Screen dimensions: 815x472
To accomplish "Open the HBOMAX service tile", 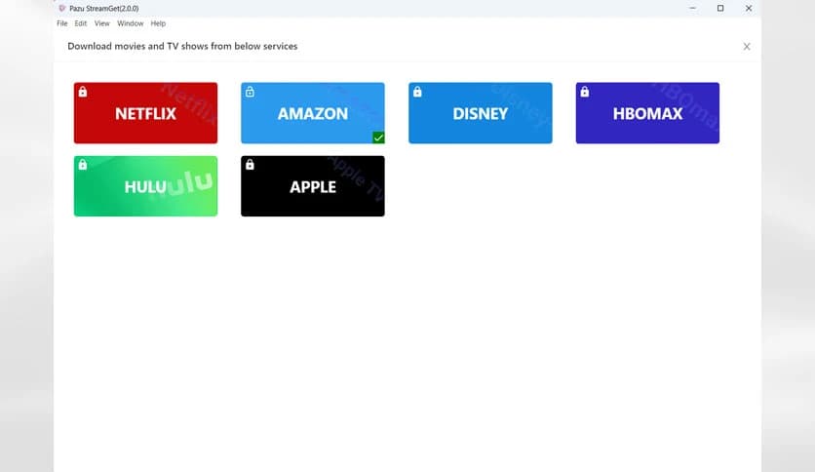I will 647,113.
